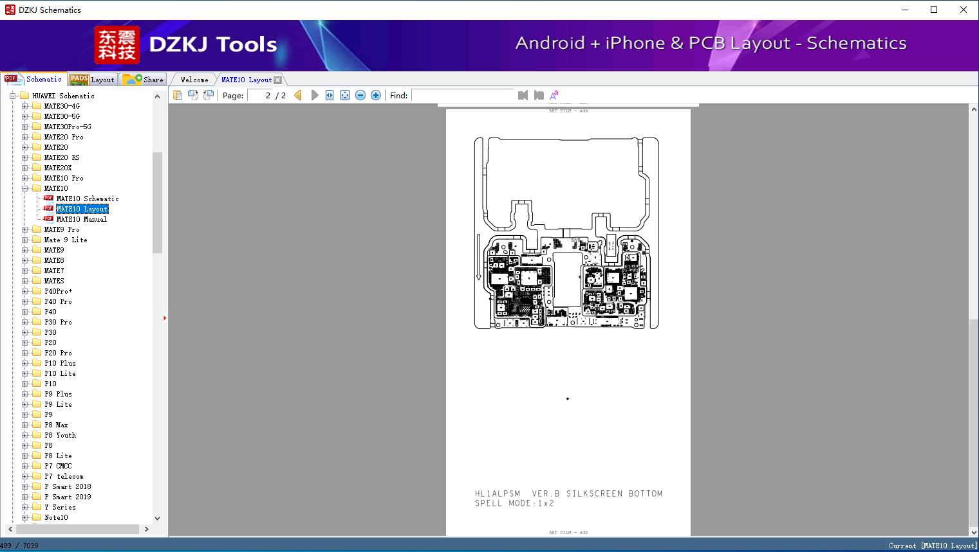
Task: Switch to the PADS Layout tab
Action: (92, 79)
